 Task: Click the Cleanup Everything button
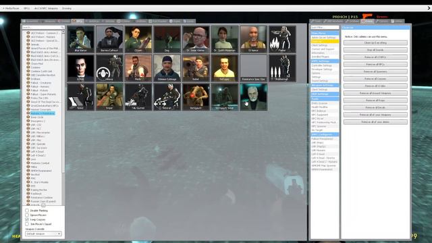pyautogui.click(x=375, y=43)
